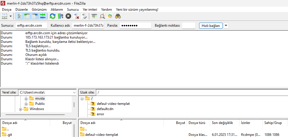The image size is (288, 137).
Task: Refresh file and folder lists
Action: 52,16
